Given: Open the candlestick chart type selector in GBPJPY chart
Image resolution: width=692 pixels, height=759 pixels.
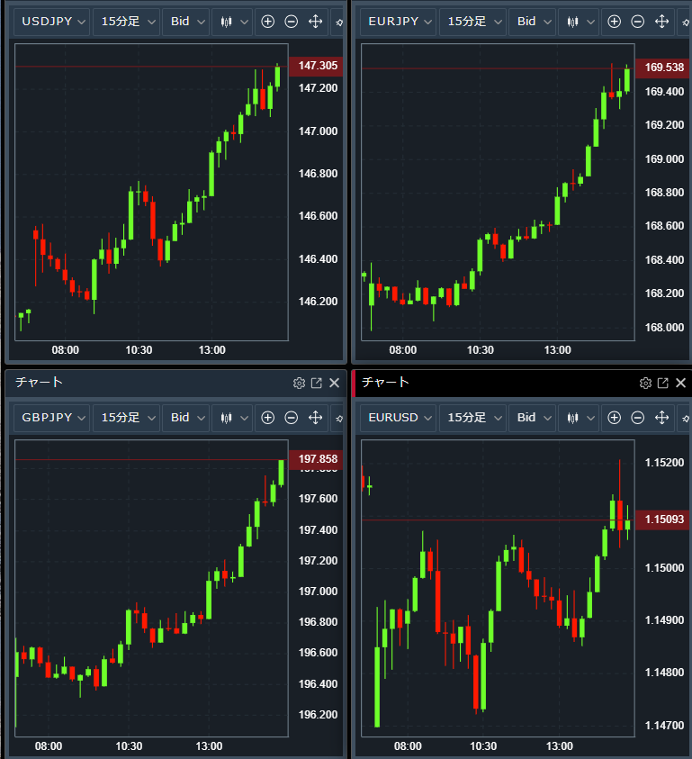Looking at the screenshot, I should 233,418.
